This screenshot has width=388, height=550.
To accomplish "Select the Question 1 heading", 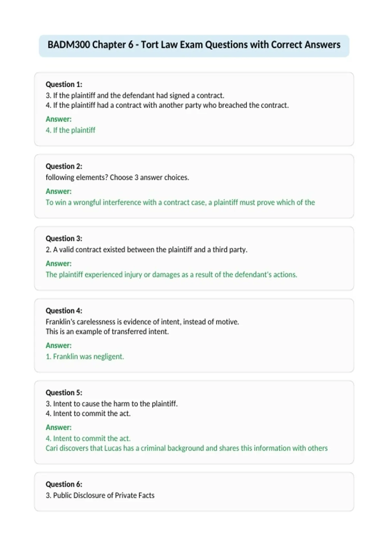I will (64, 84).
